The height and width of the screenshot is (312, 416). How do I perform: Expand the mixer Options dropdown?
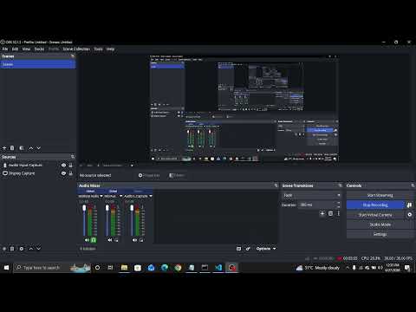point(266,249)
